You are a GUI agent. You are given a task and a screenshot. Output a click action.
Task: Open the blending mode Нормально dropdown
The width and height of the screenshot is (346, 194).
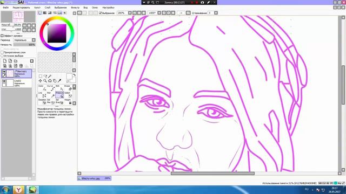tap(24, 40)
